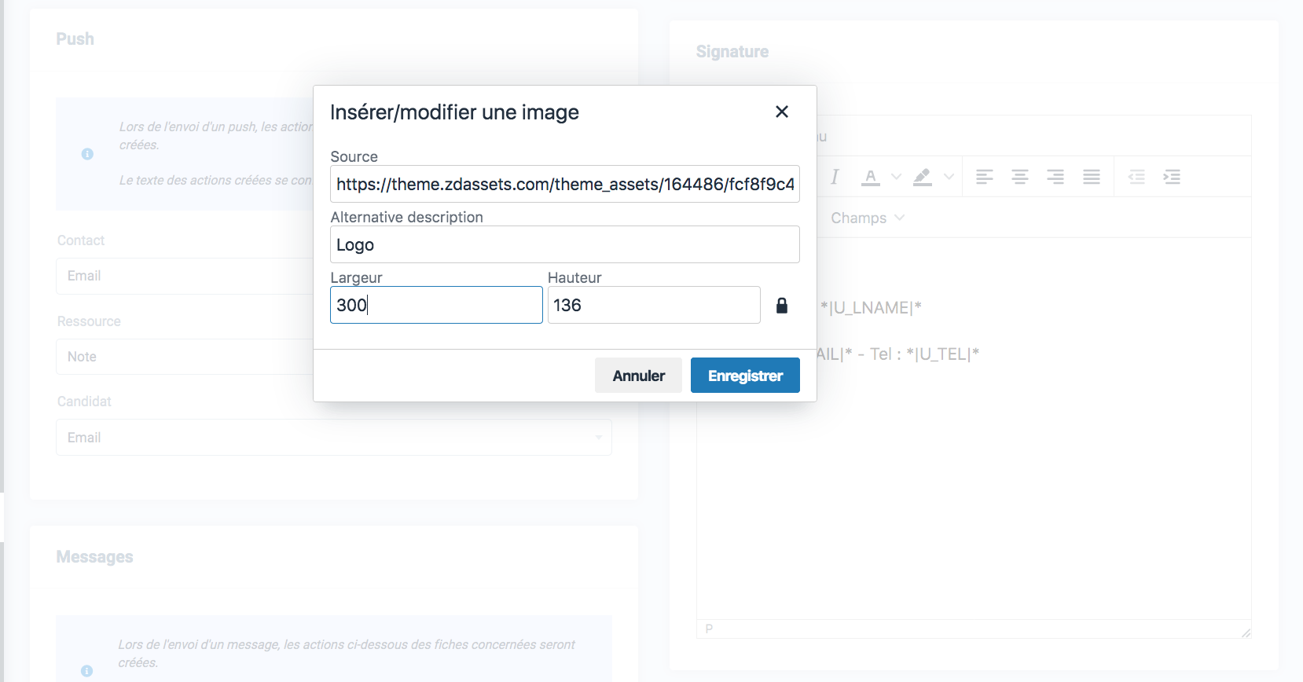Edit the Alternative description field
The width and height of the screenshot is (1303, 682).
click(x=565, y=244)
